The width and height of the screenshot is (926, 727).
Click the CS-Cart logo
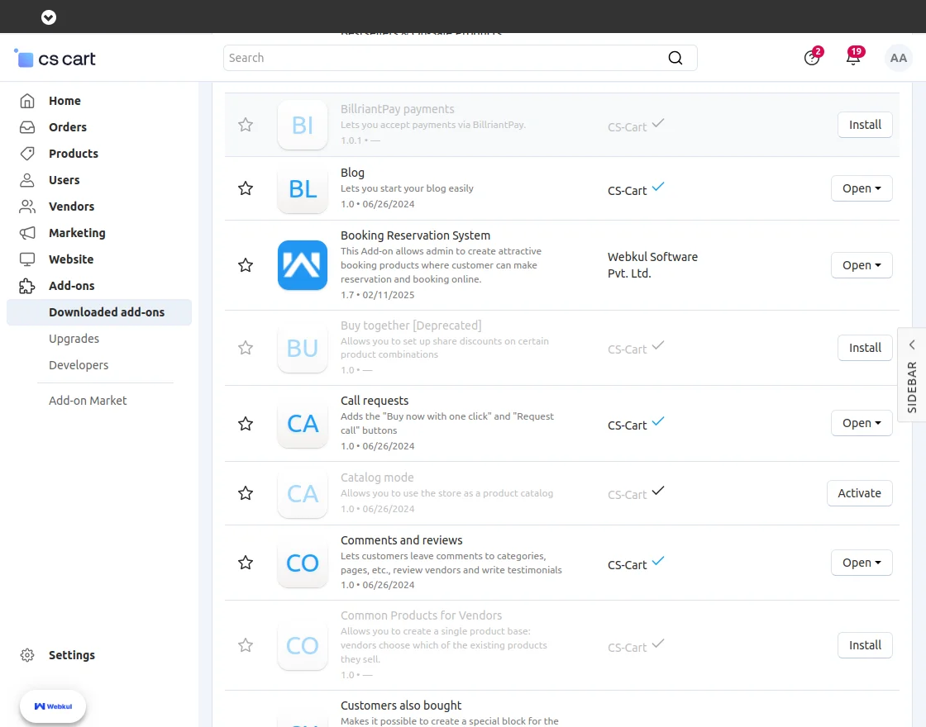pyautogui.click(x=56, y=59)
